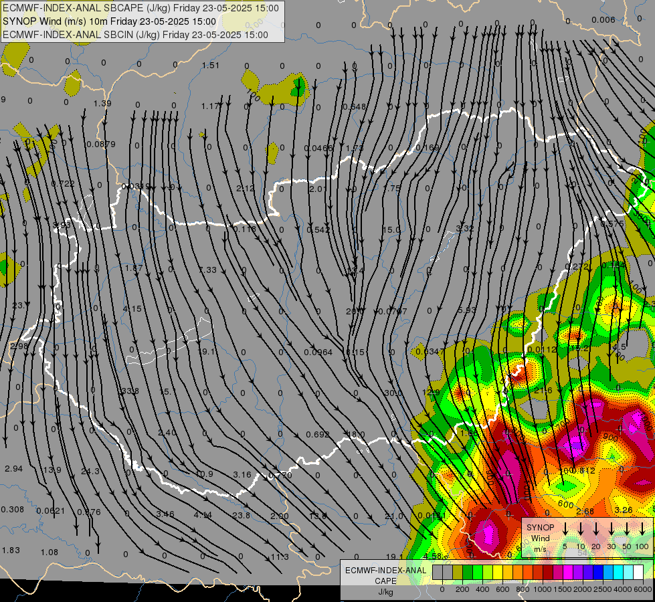Image resolution: width=655 pixels, height=602 pixels.
Task: Click the 20 m/s wind arrow in legend
Action: [596, 529]
